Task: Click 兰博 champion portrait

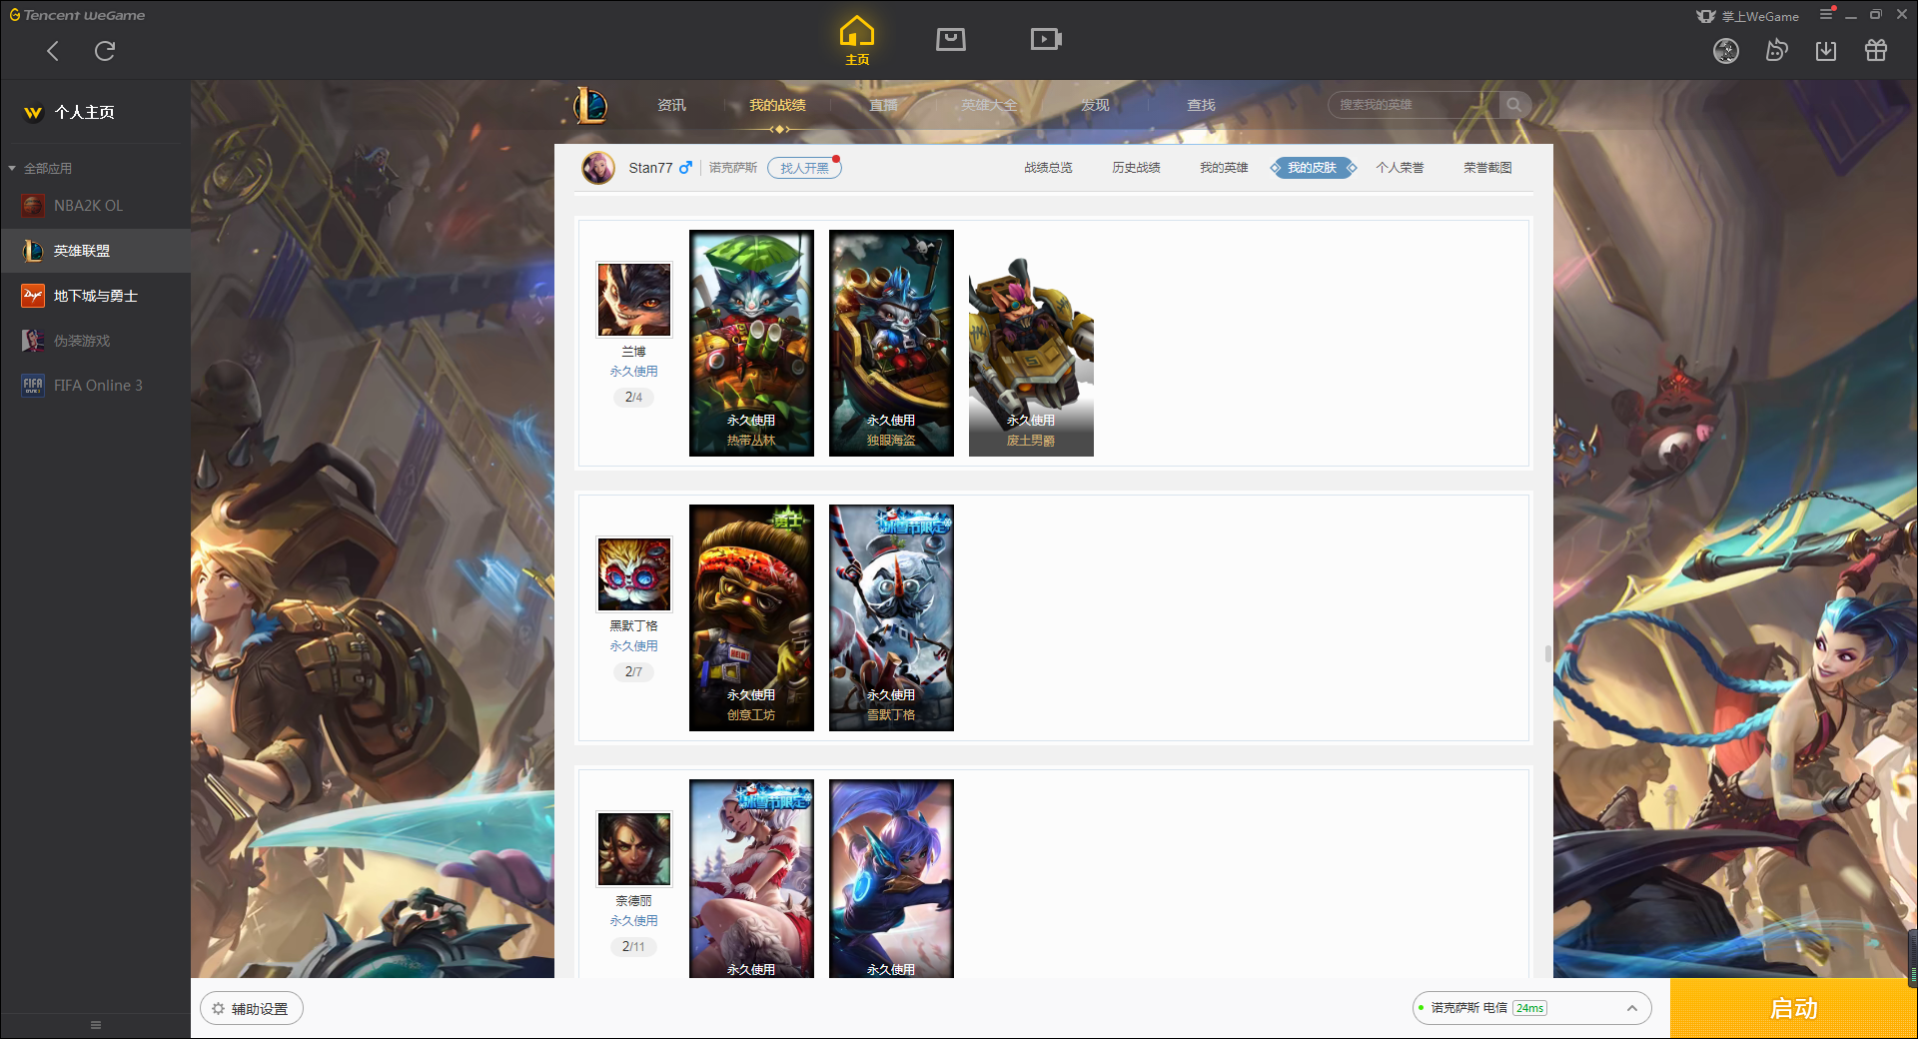Action: [x=634, y=300]
